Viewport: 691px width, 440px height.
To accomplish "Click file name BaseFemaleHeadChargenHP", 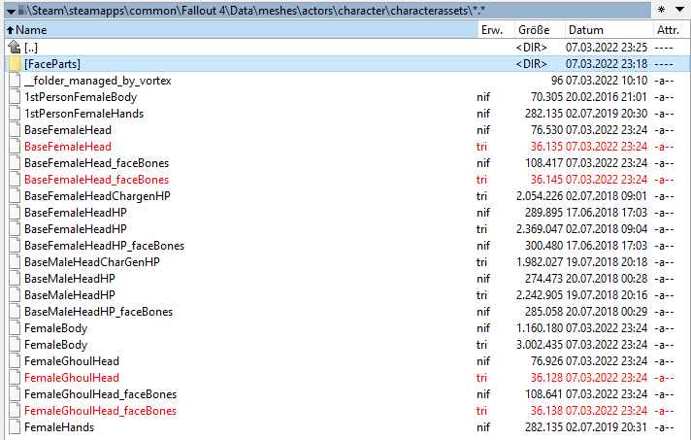I will click(97, 196).
